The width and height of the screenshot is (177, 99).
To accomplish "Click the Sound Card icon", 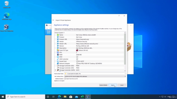I will (58, 61).
